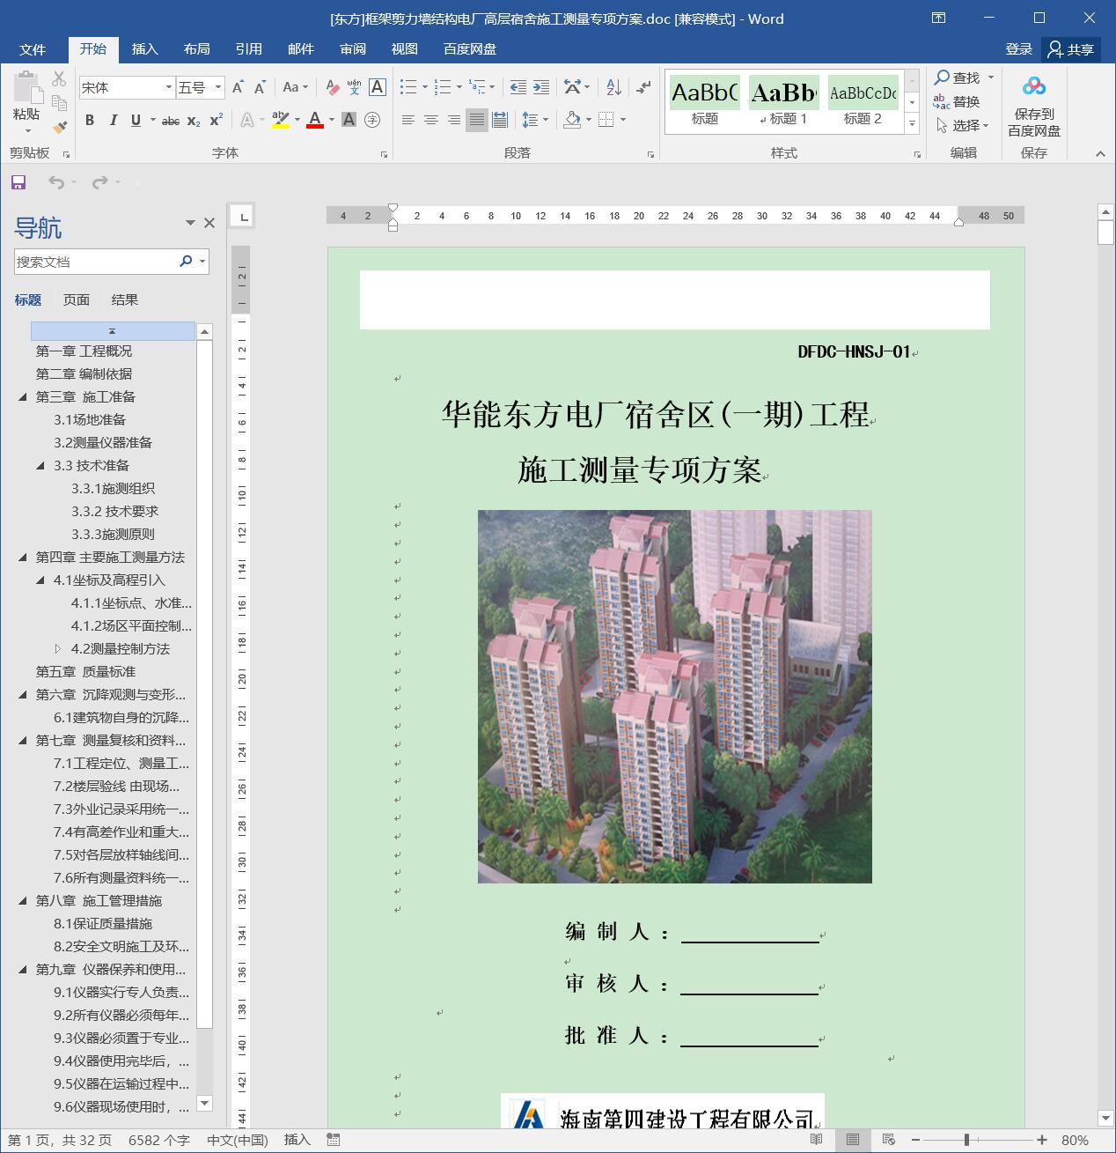1116x1153 pixels.
Task: Apply a character border with the boxed A icon
Action: pos(377,87)
